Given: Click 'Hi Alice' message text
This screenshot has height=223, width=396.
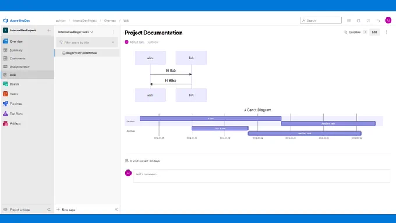Looking at the screenshot, I should click(x=171, y=80).
